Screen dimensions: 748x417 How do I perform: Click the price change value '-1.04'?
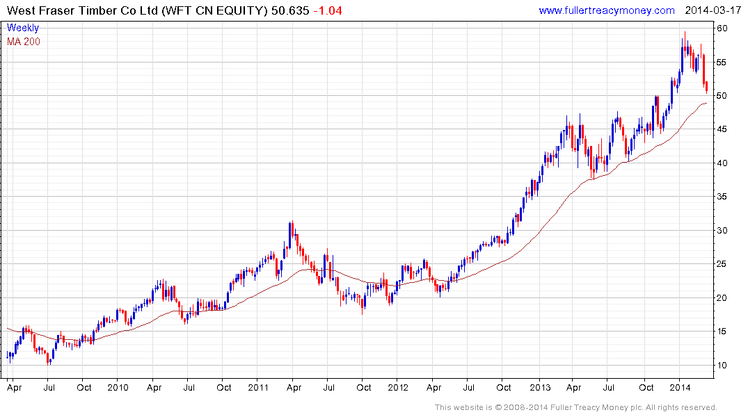[x=328, y=10]
